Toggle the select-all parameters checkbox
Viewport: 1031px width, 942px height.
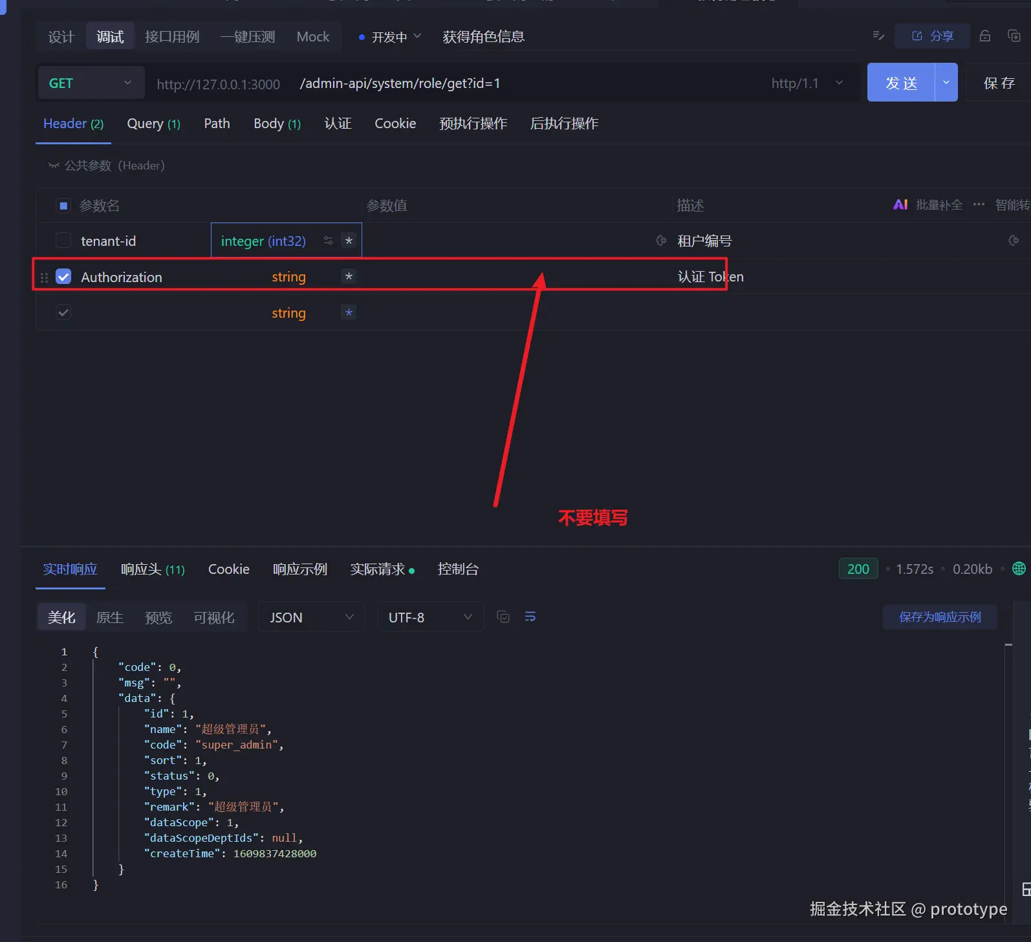(63, 206)
